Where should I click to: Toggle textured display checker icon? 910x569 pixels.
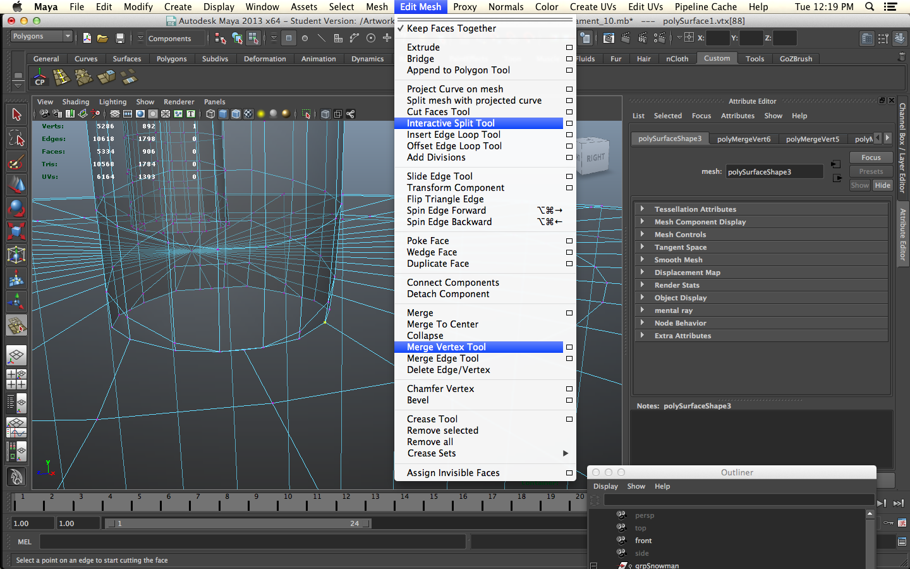[248, 114]
